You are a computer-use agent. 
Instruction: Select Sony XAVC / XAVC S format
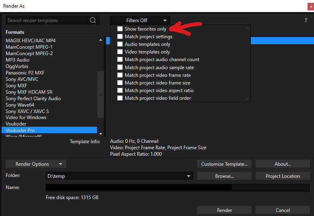pos(27,111)
